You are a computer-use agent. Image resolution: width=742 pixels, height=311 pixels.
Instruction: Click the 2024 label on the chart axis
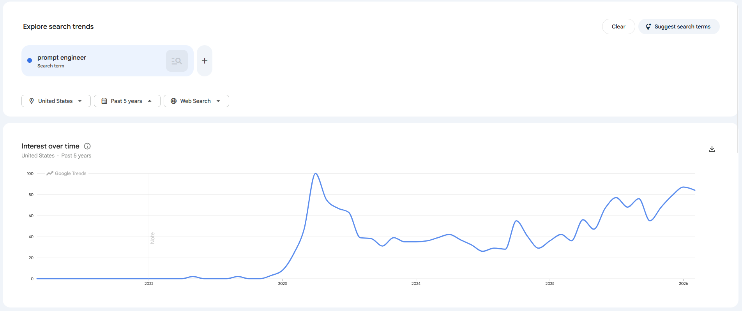click(x=416, y=283)
